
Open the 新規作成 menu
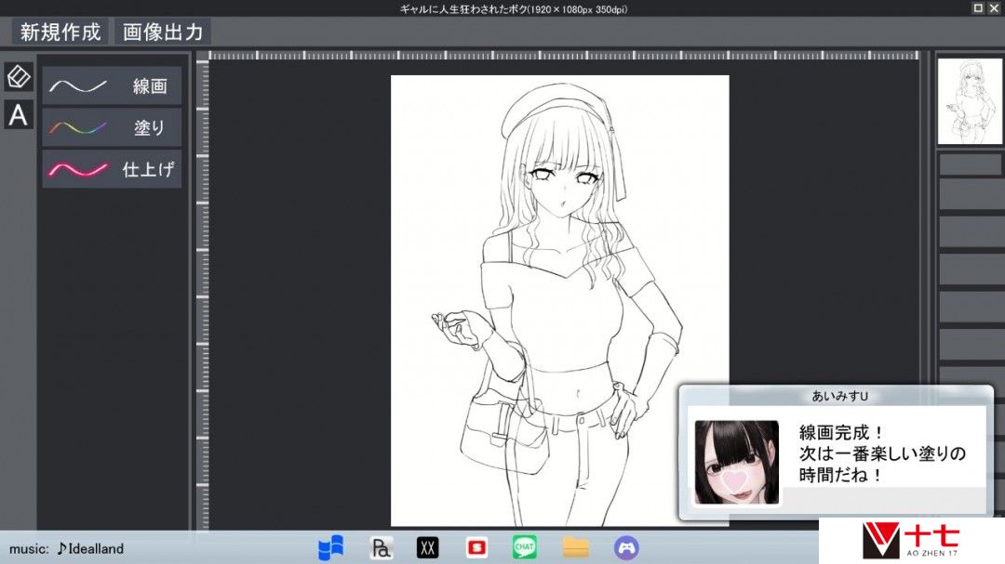[60, 32]
